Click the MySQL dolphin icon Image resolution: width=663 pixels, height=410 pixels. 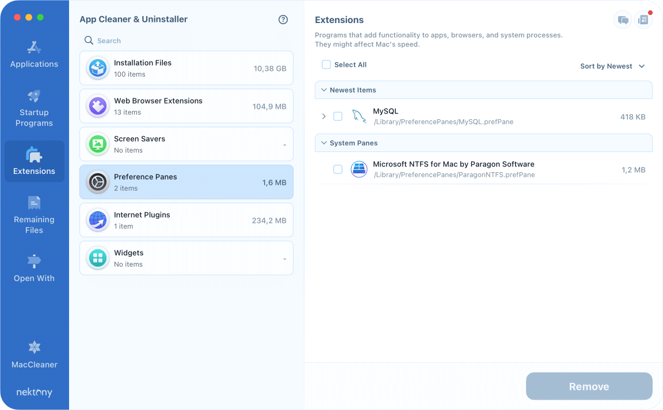[x=359, y=116]
